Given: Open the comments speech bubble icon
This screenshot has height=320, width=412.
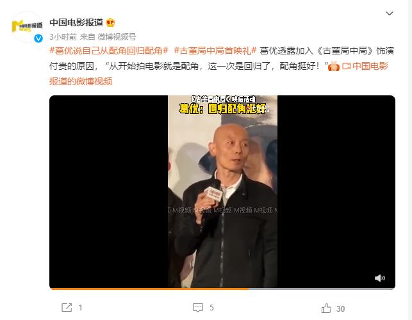Looking at the screenshot, I should click(x=198, y=308).
